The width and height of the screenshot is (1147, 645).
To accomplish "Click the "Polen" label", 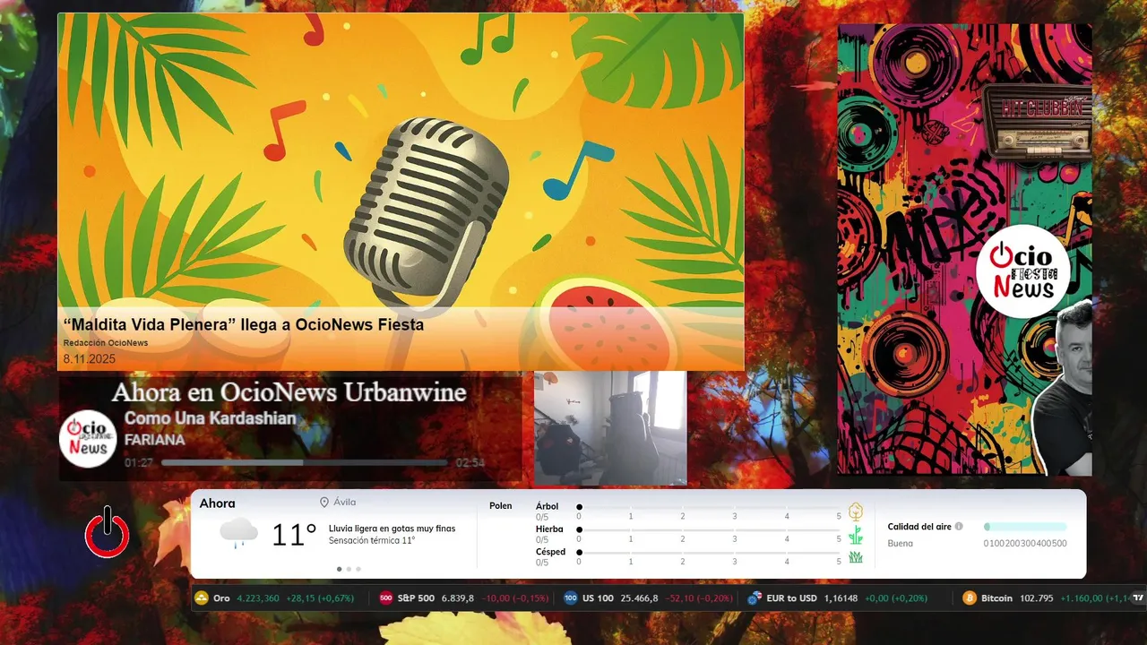I will click(x=501, y=506).
